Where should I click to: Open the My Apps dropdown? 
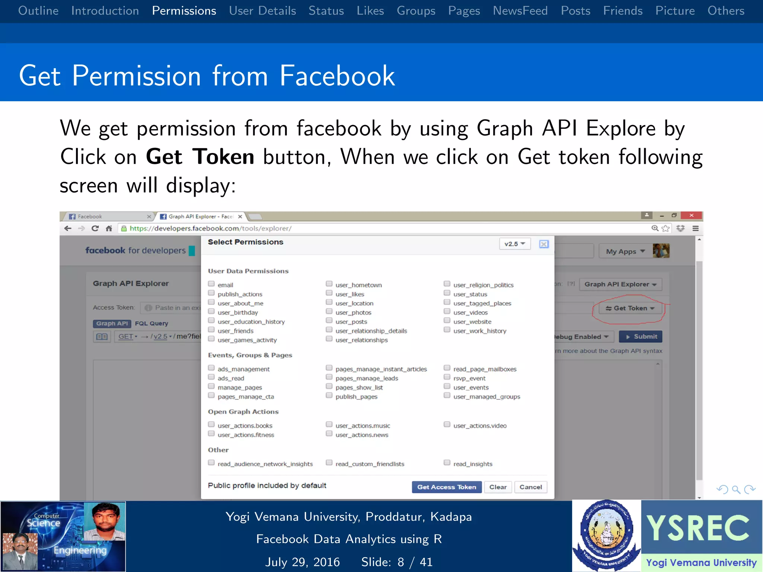tap(625, 251)
